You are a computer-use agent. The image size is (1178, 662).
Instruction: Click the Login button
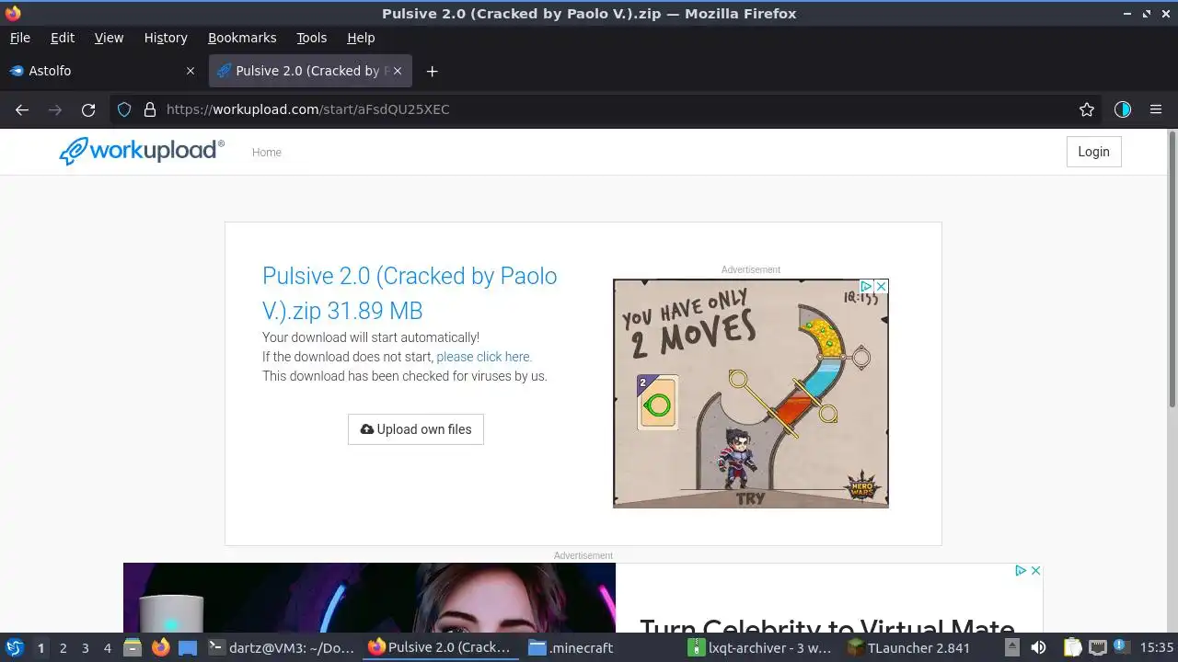coord(1093,152)
